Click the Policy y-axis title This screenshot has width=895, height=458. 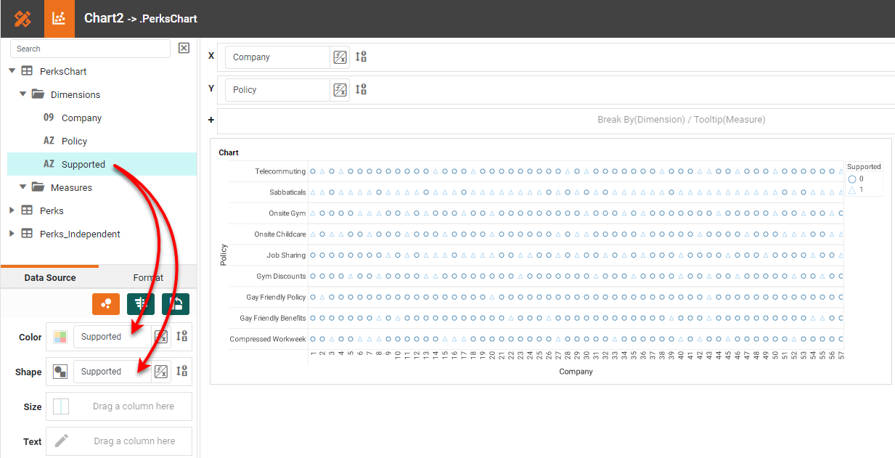pyautogui.click(x=224, y=255)
